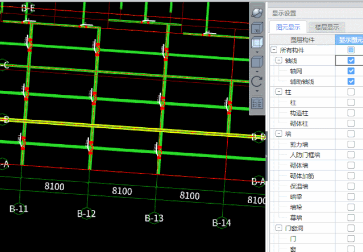Select the 砌体加筋 tree item

click(x=302, y=175)
